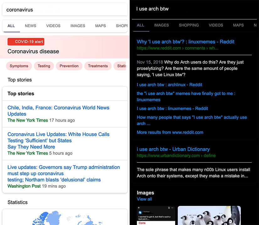Choose the Prevention chip

tap(69, 66)
